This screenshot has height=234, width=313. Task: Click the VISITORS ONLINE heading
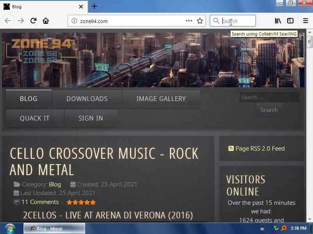click(x=246, y=186)
